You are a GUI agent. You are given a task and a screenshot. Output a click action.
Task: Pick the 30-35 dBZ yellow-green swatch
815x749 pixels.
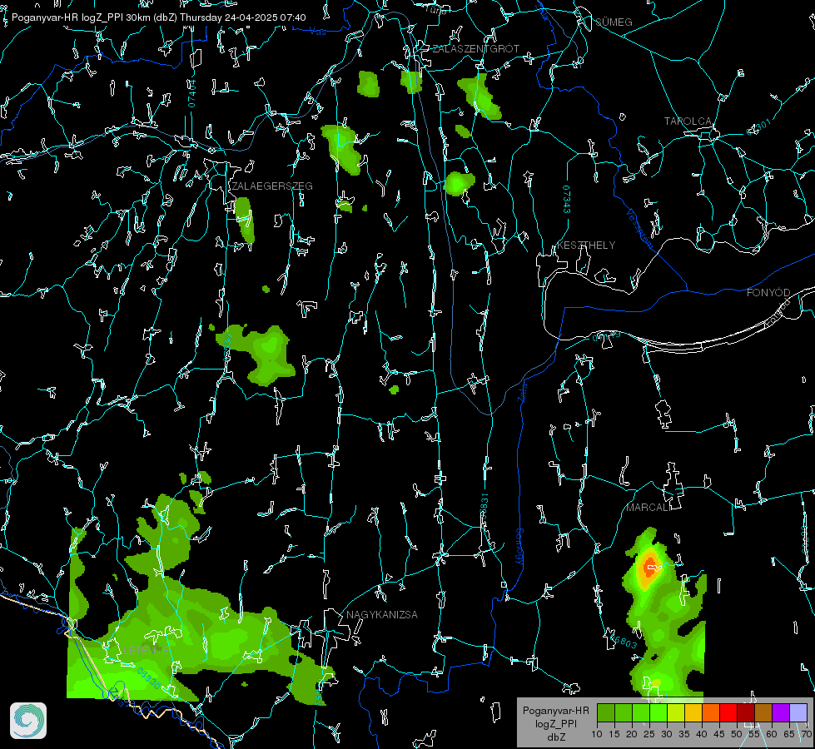tap(676, 712)
